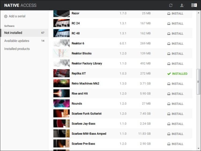
Task: Switch to Installed products tab
Action: 24,49
